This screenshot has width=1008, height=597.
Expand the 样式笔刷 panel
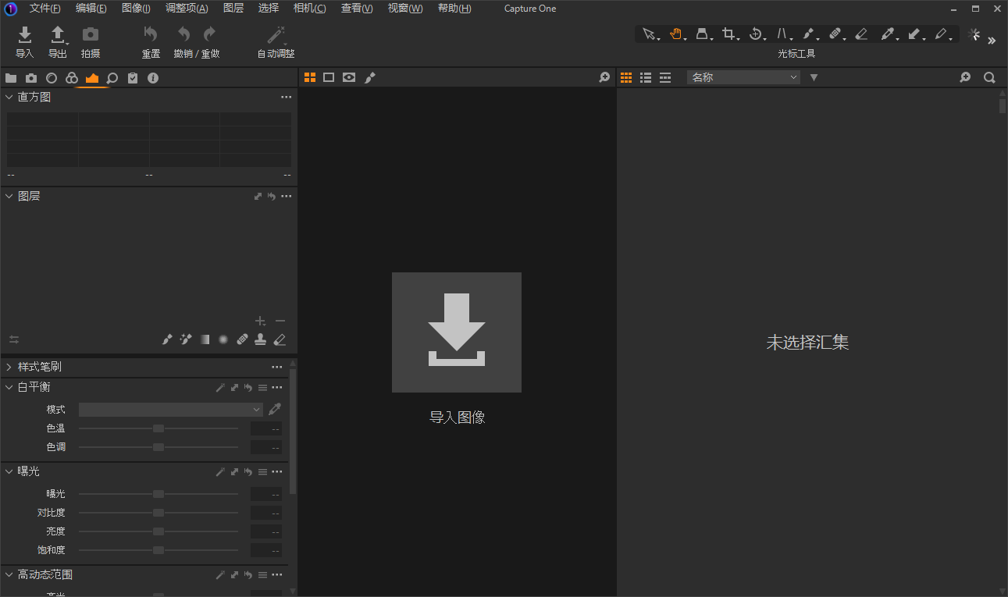click(9, 367)
